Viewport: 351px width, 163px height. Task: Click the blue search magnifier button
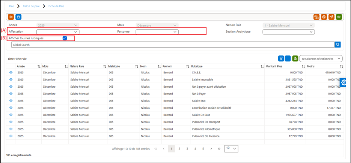[x=337, y=45]
